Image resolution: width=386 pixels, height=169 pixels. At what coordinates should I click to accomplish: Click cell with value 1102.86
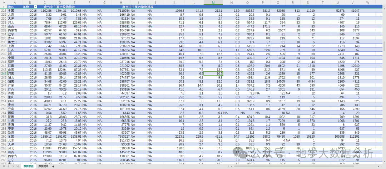pyautogui.click(x=45, y=11)
